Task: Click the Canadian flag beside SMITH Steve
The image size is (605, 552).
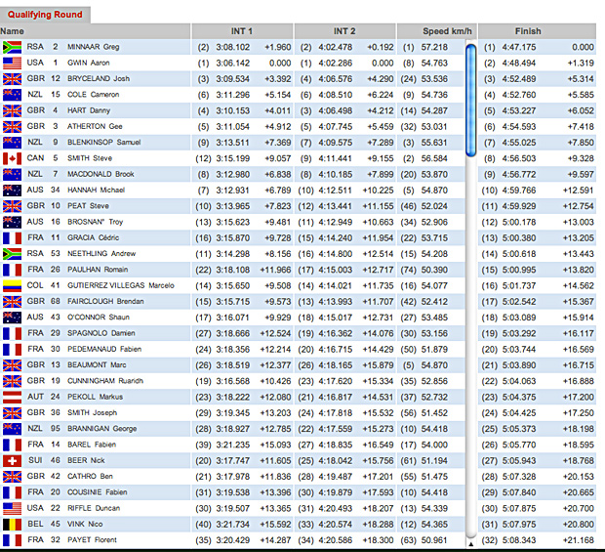Action: tap(14, 158)
